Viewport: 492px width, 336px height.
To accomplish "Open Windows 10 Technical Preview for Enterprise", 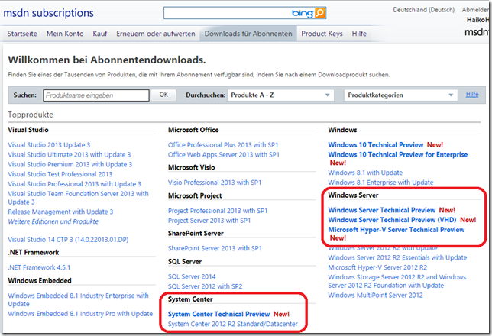I will tap(398, 155).
